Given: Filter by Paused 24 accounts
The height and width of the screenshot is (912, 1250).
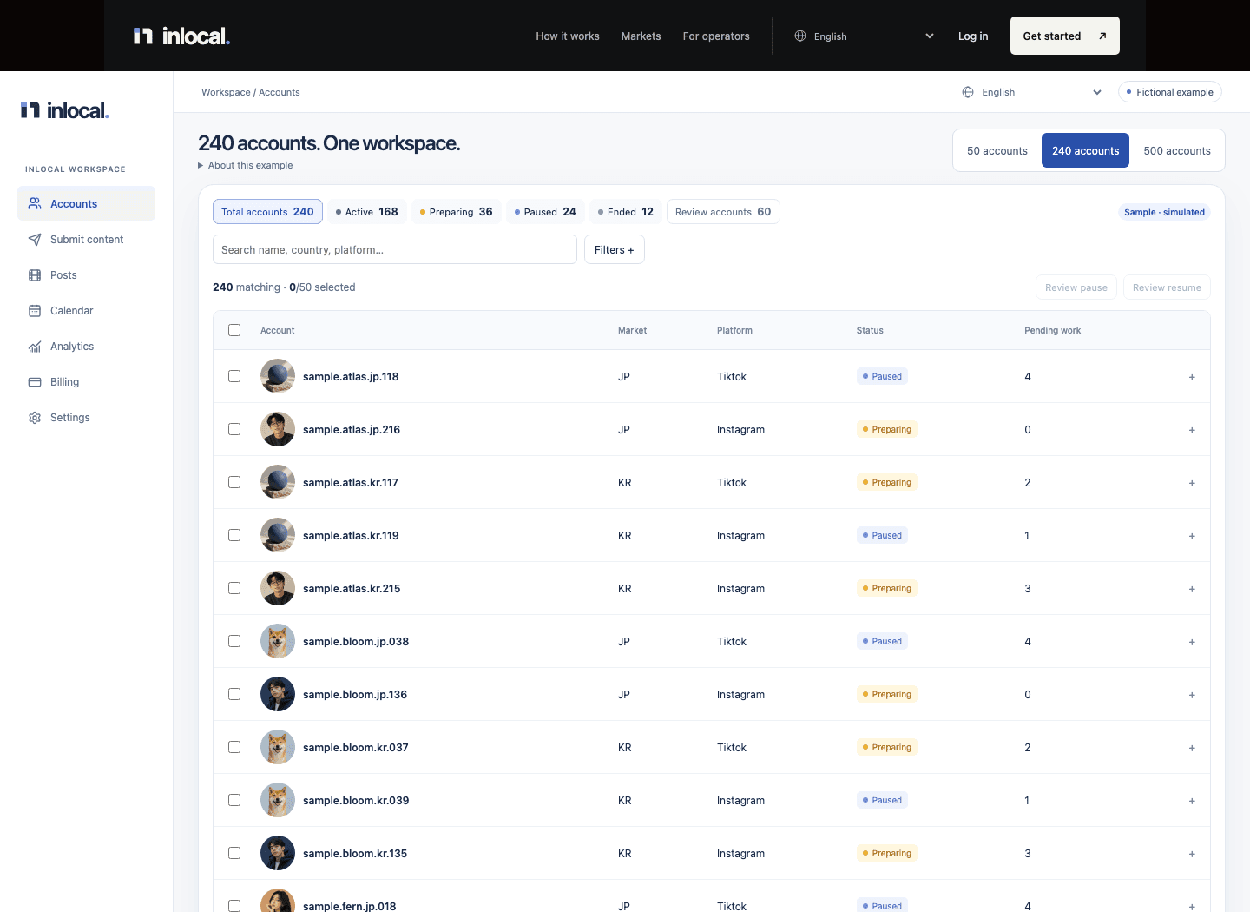Looking at the screenshot, I should (545, 212).
